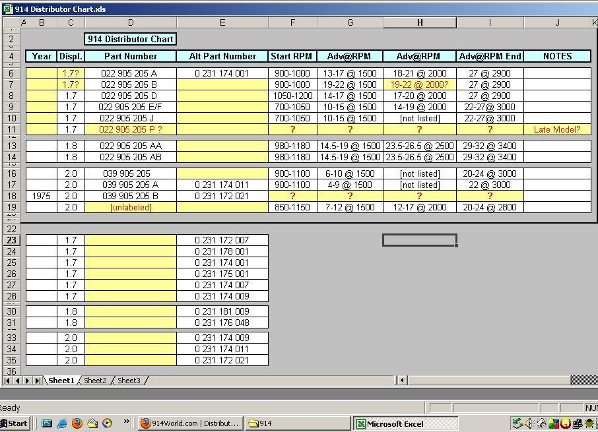Open Firefox from quick launch
598x432 pixels.
77,423
